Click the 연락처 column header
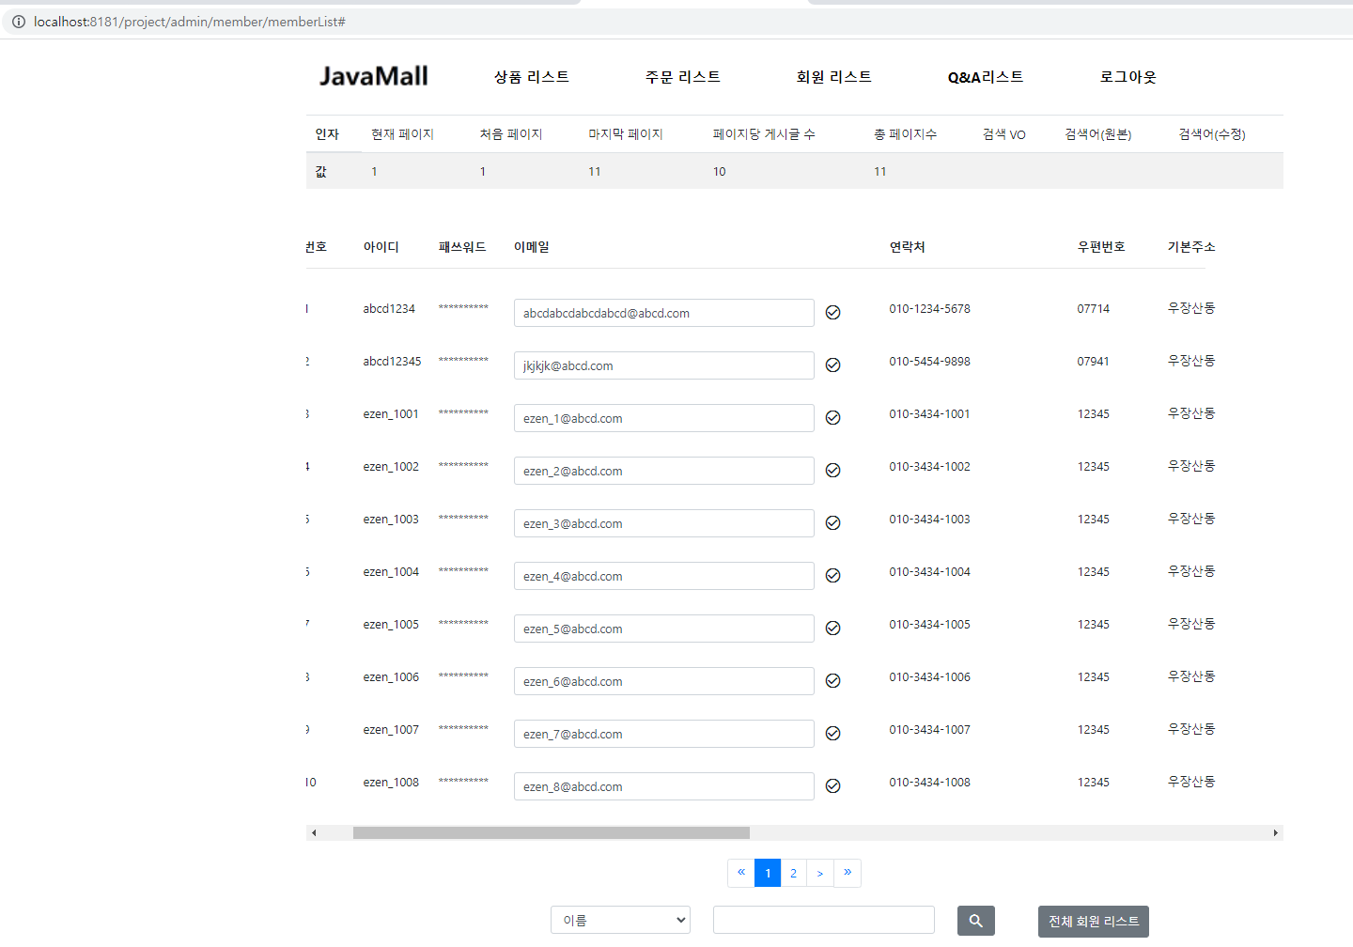Image resolution: width=1353 pixels, height=947 pixels. 908,247
